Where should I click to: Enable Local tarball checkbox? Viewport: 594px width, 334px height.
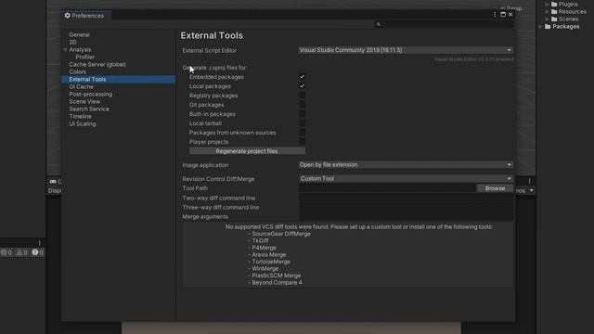pos(302,123)
